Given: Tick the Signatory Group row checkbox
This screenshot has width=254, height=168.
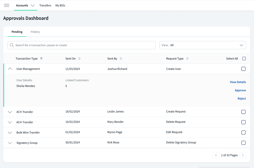Looking at the screenshot, I should pyautogui.click(x=243, y=143).
